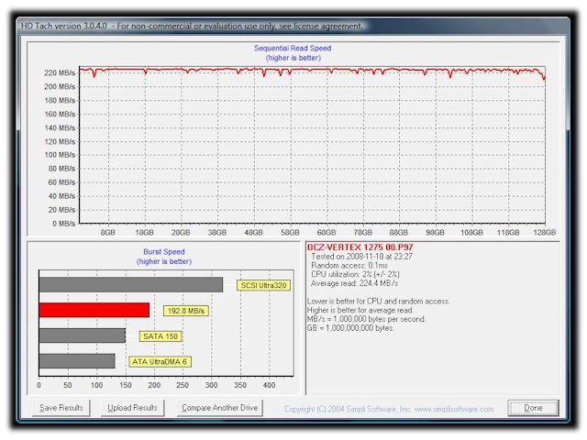Click the 128GB axis label
The height and width of the screenshot is (440, 587).
pos(544,232)
